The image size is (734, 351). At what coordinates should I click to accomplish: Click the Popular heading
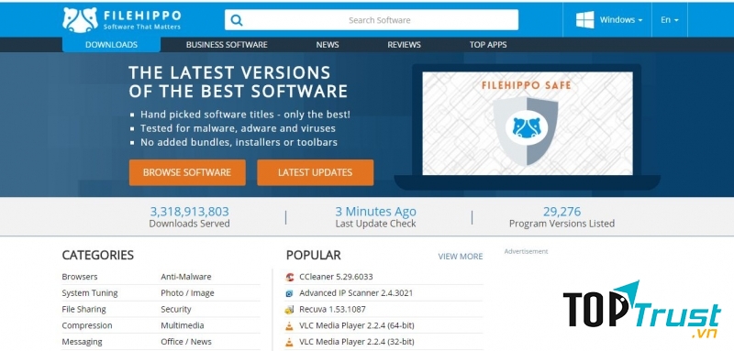tap(313, 255)
